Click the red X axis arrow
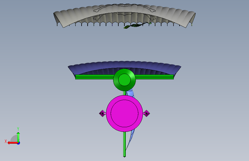The height and width of the screenshot is (161, 249). (x=13, y=143)
